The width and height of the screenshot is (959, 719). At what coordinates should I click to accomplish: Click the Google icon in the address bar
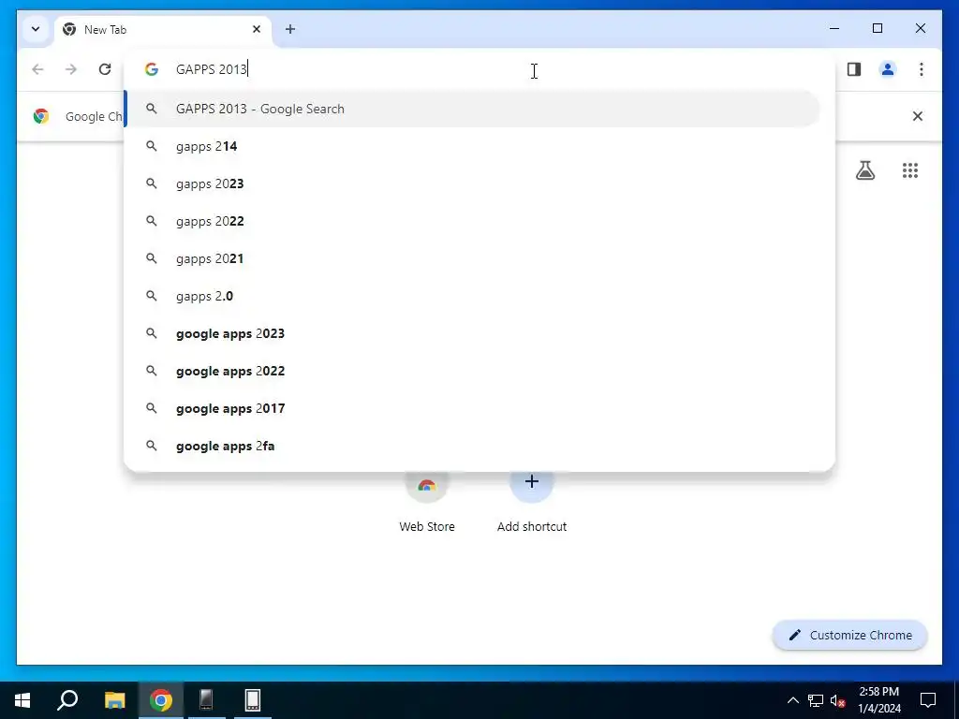coord(151,69)
